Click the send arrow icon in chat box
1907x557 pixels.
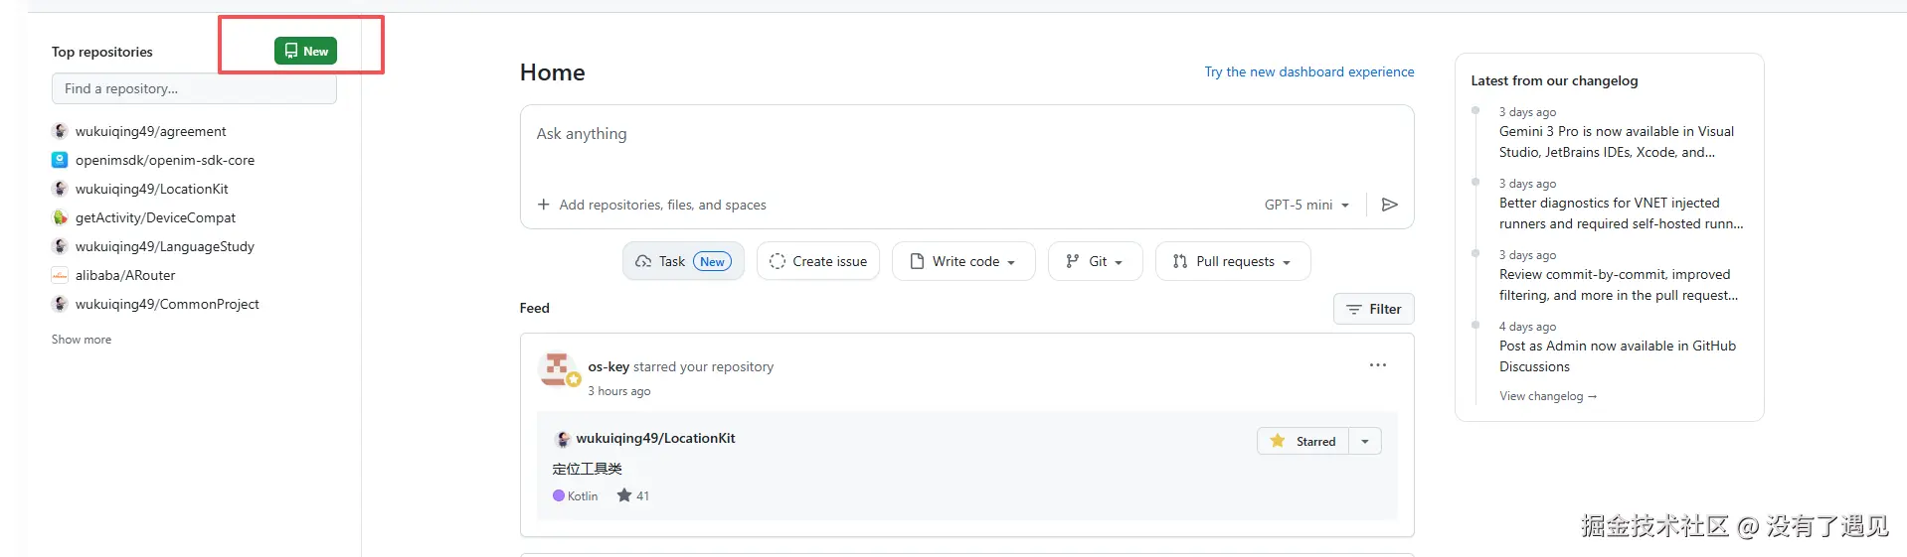tap(1389, 205)
